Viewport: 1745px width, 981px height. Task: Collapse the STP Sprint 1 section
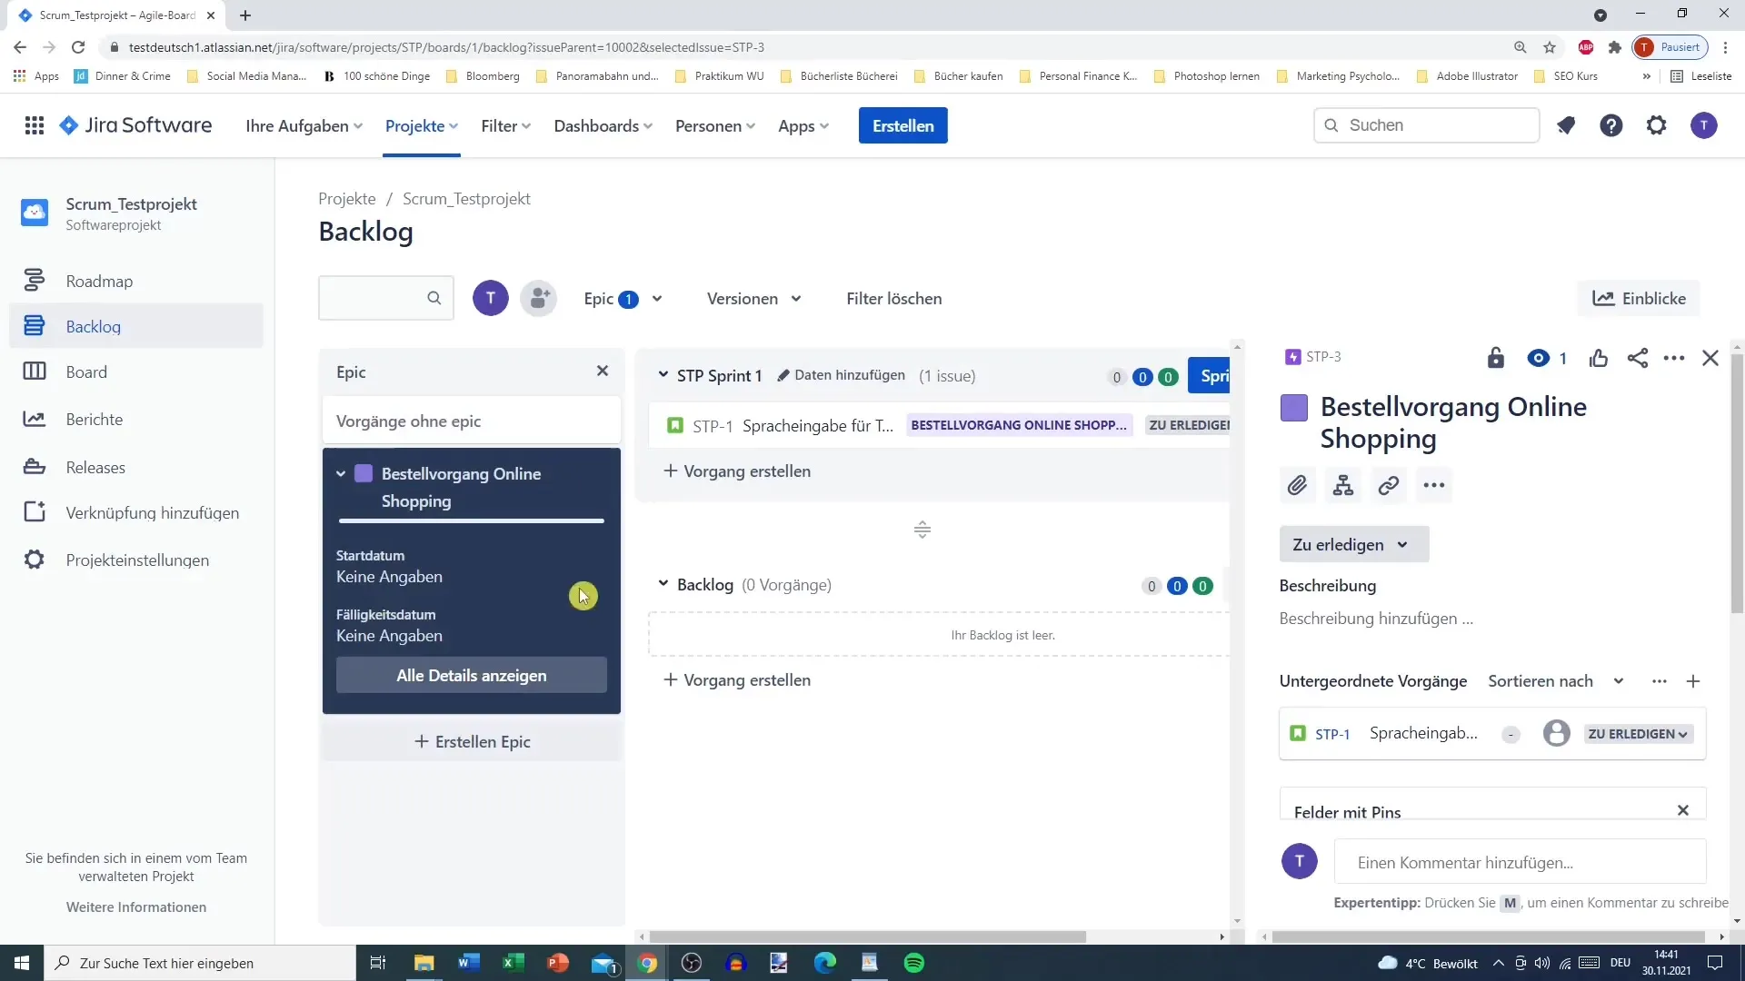coord(664,375)
